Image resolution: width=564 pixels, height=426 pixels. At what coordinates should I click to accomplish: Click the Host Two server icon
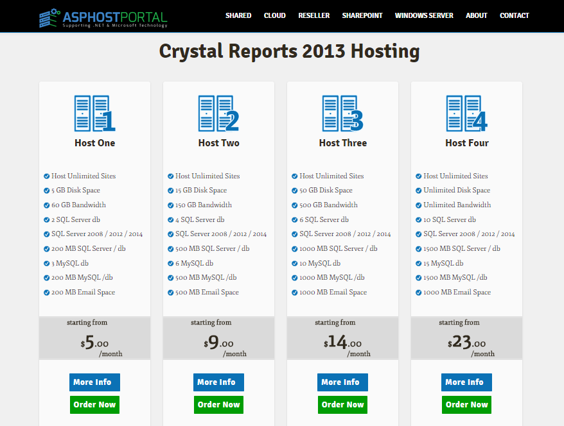[218, 114]
